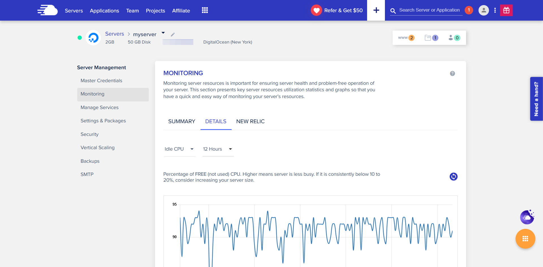
Task: Click the pink gift icon
Action: (506, 10)
